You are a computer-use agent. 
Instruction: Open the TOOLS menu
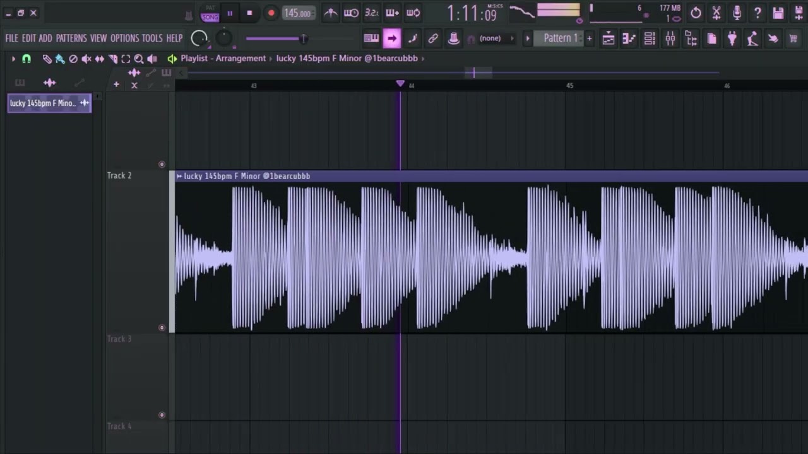coord(152,38)
